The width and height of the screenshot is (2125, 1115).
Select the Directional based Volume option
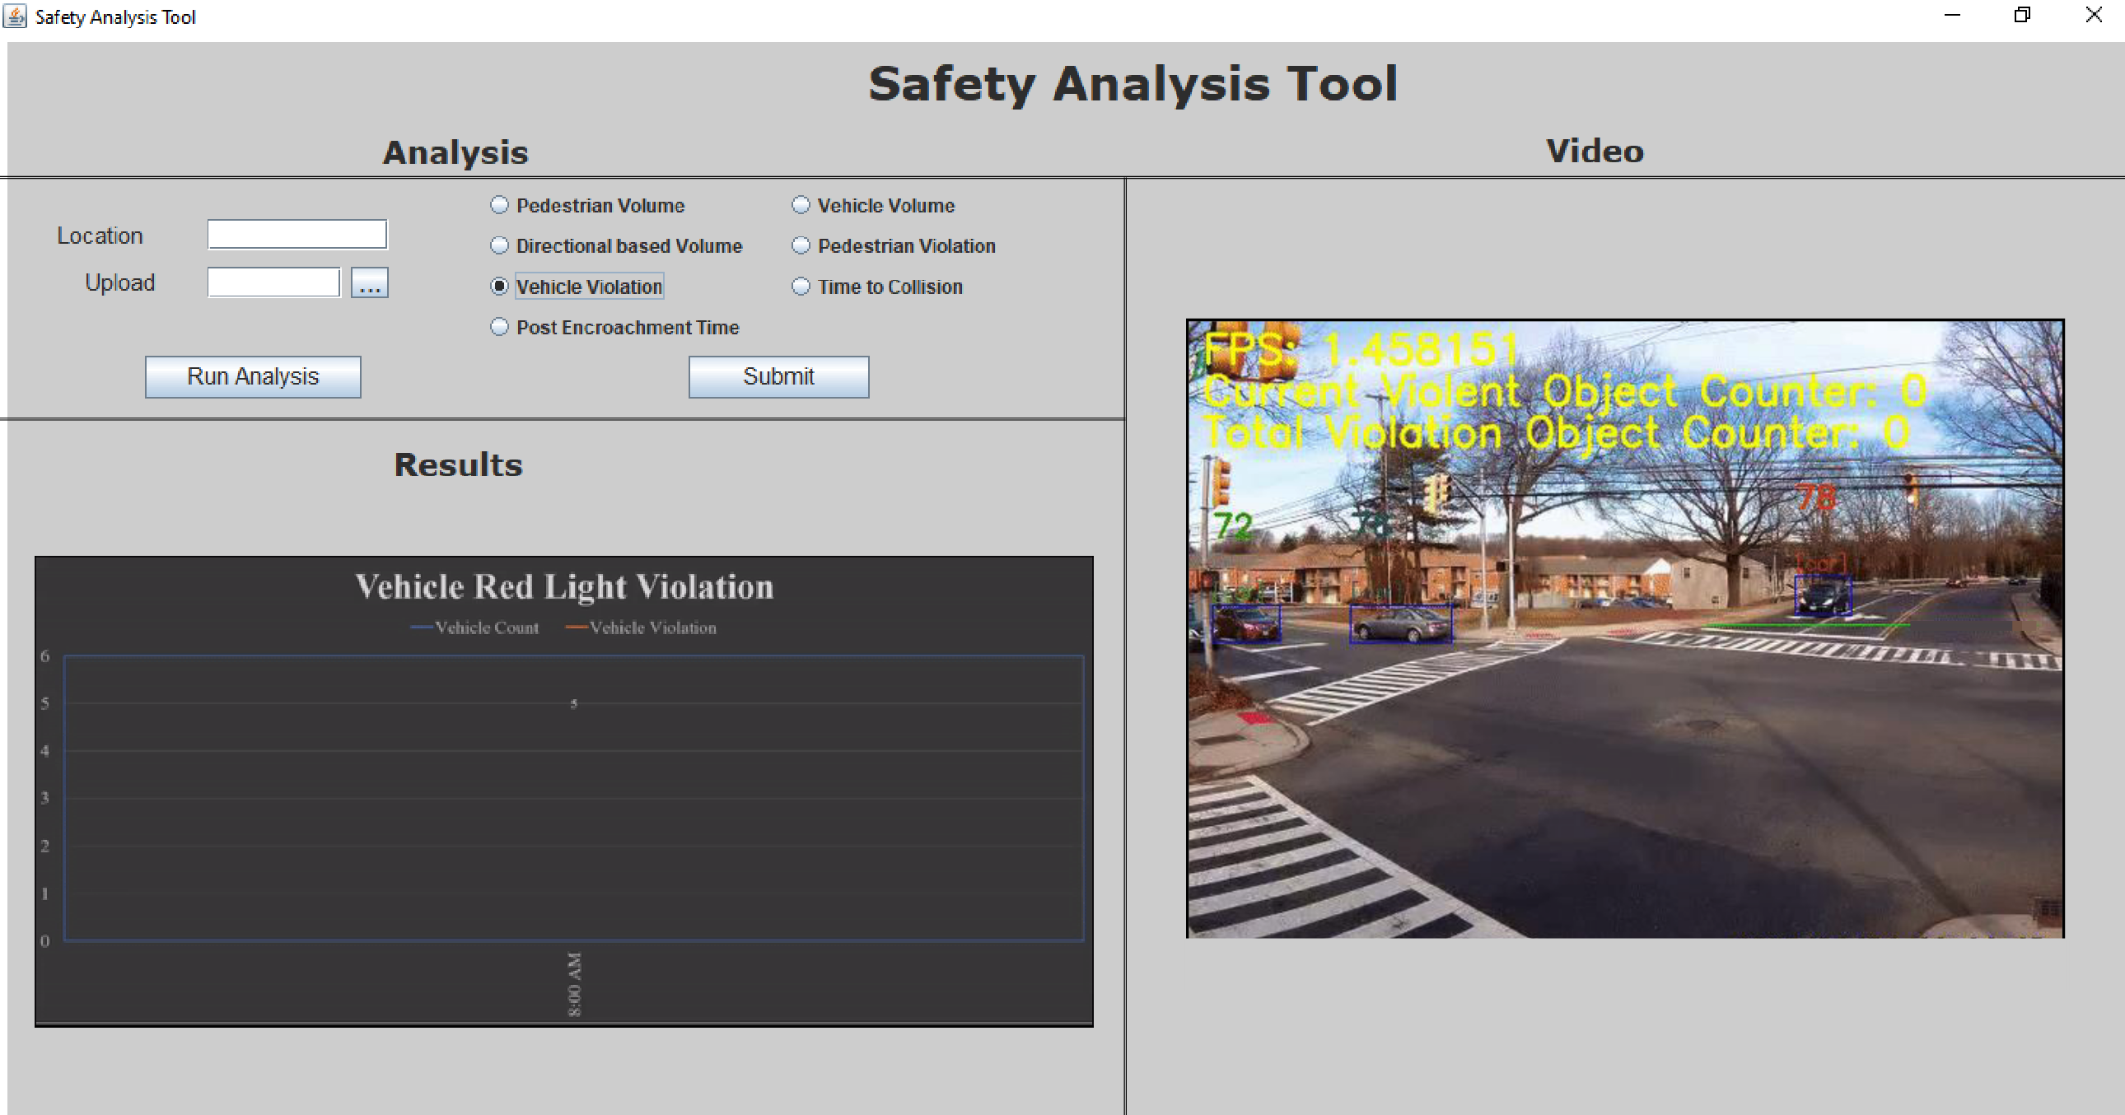(500, 247)
